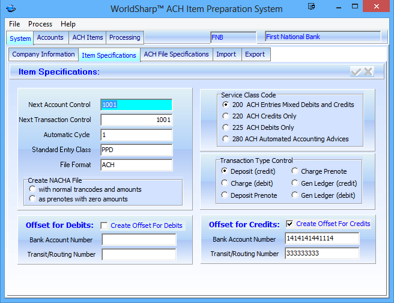Click the Next Account Control field

(x=136, y=105)
